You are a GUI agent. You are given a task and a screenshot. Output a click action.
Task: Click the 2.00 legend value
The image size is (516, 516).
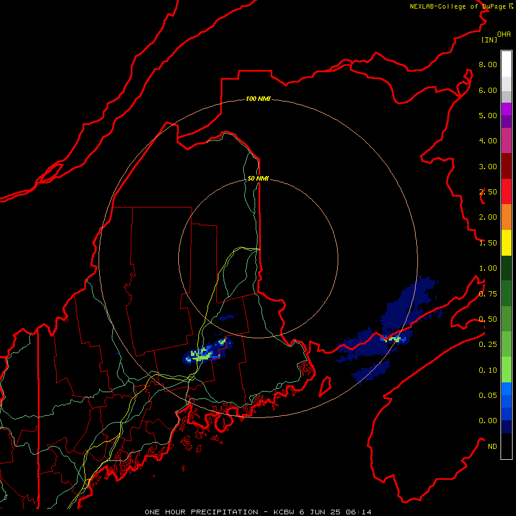(488, 217)
